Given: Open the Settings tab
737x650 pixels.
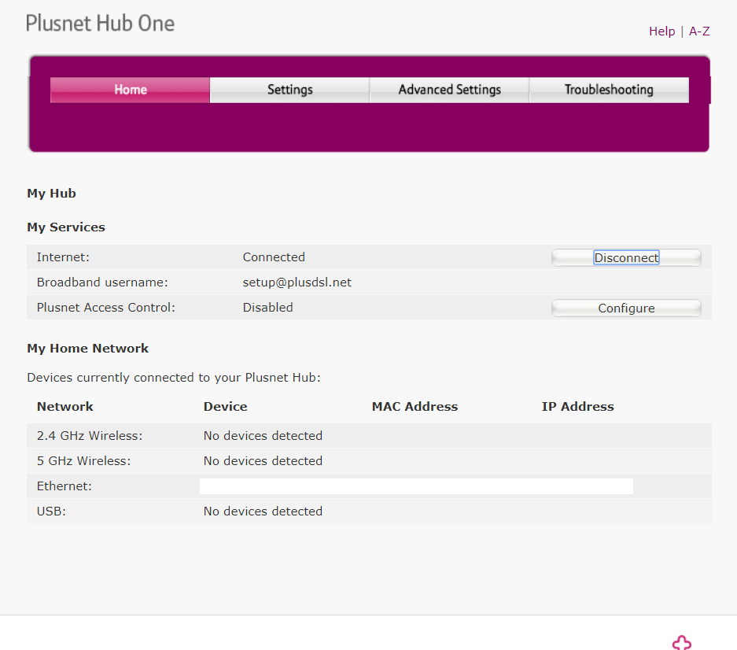Looking at the screenshot, I should [x=289, y=90].
